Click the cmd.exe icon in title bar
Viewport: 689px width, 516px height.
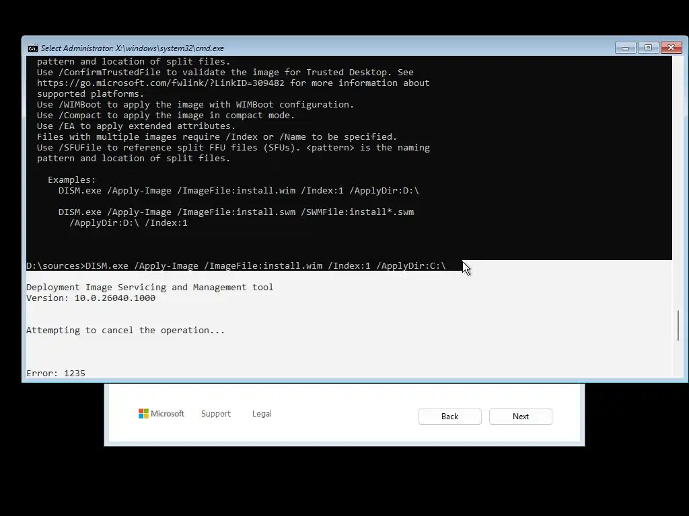(32, 48)
